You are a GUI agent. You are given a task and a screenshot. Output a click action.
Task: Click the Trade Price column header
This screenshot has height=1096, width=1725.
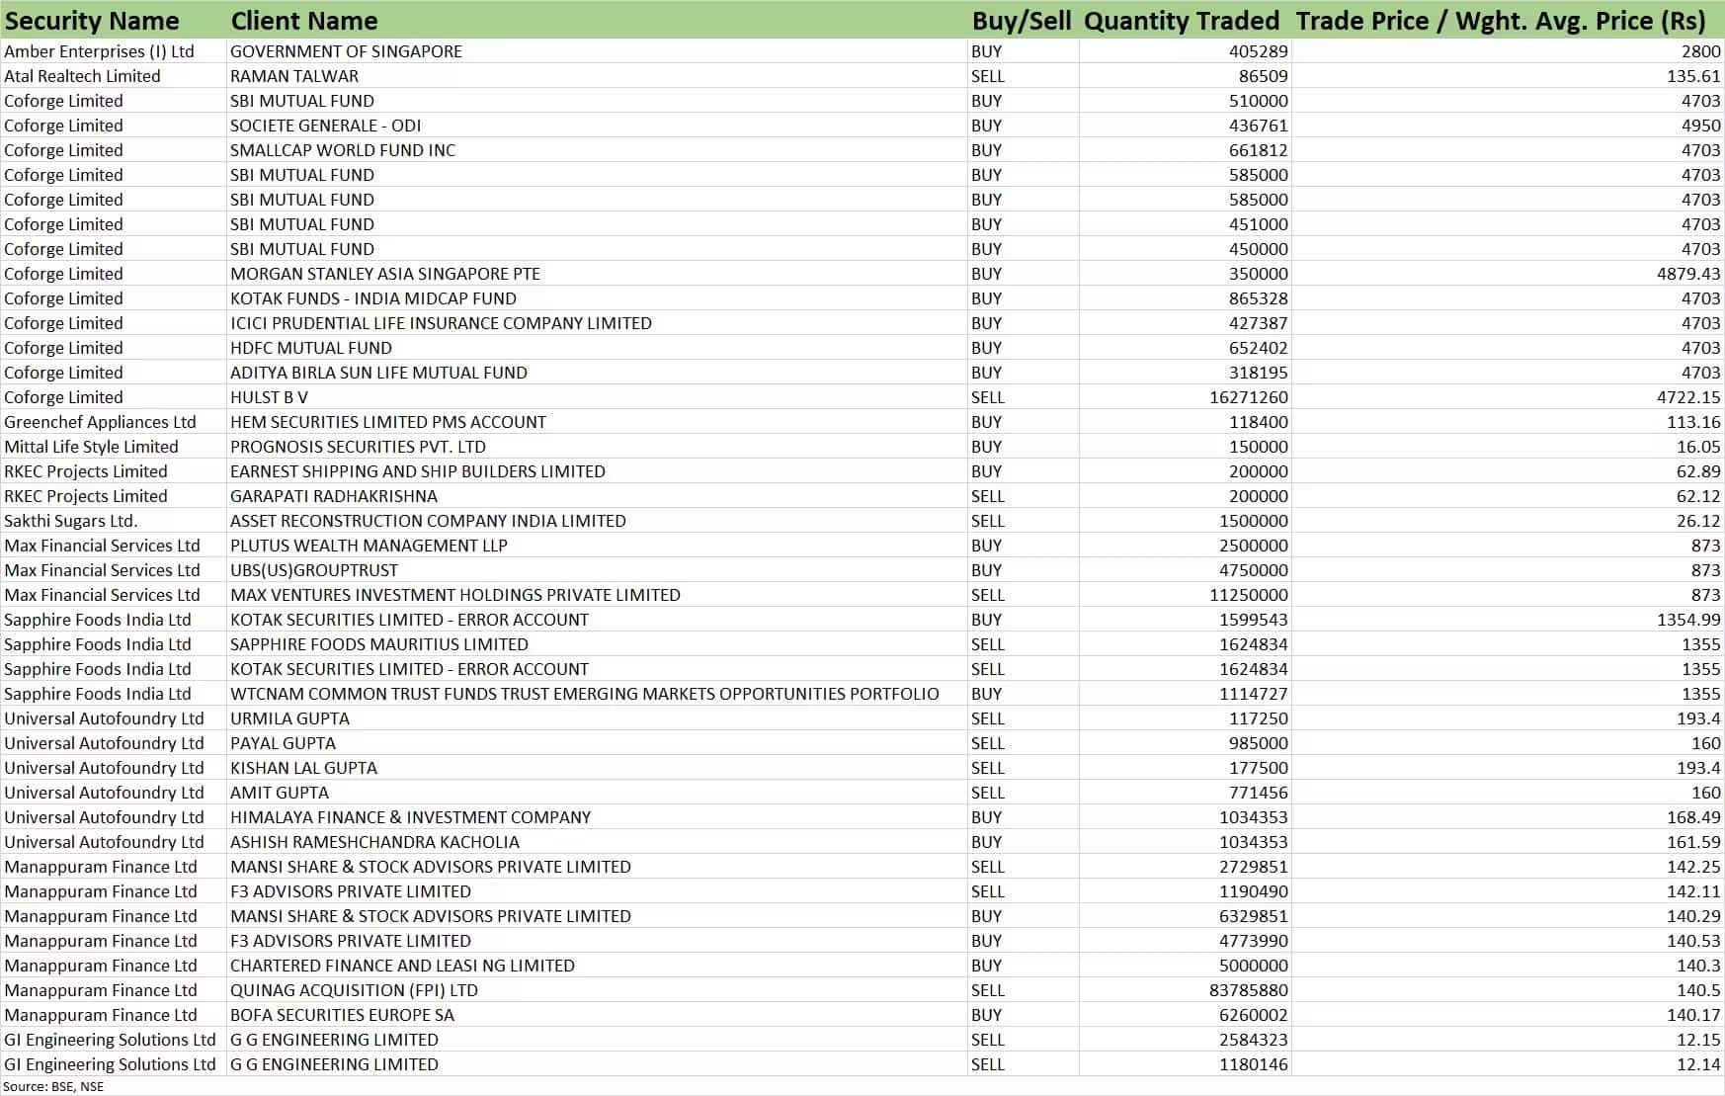click(x=1500, y=21)
